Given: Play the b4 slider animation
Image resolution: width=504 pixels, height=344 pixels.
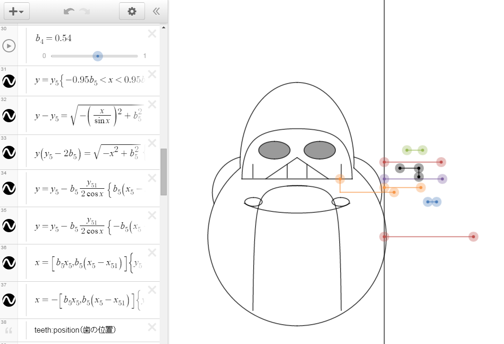Looking at the screenshot, I should 9,46.
